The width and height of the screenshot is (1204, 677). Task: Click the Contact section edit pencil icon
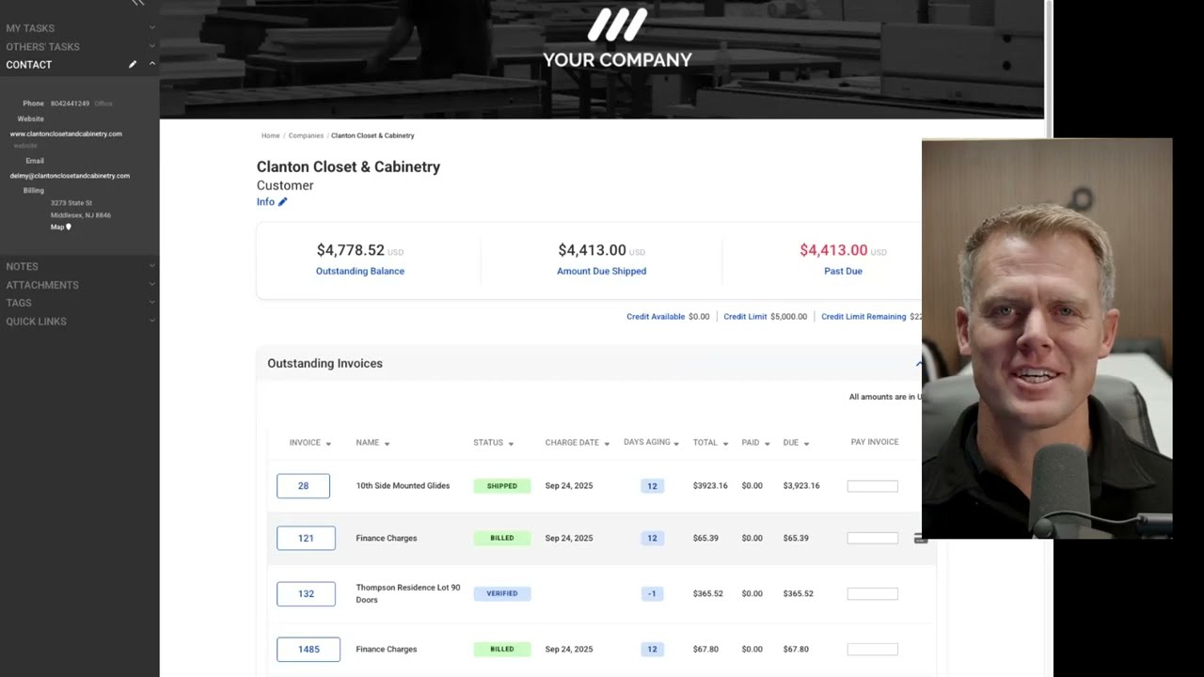coord(133,65)
